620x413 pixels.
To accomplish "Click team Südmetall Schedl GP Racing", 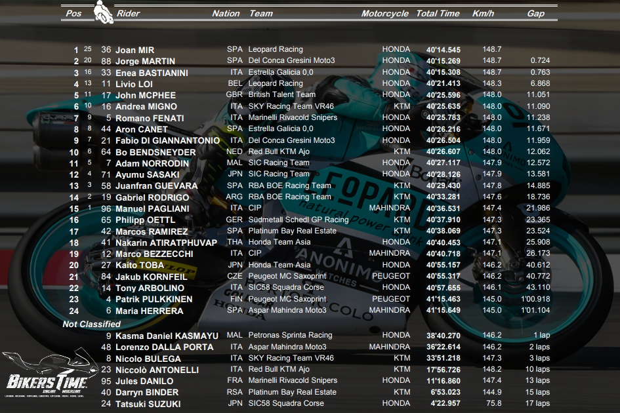I will pyautogui.click(x=299, y=220).
